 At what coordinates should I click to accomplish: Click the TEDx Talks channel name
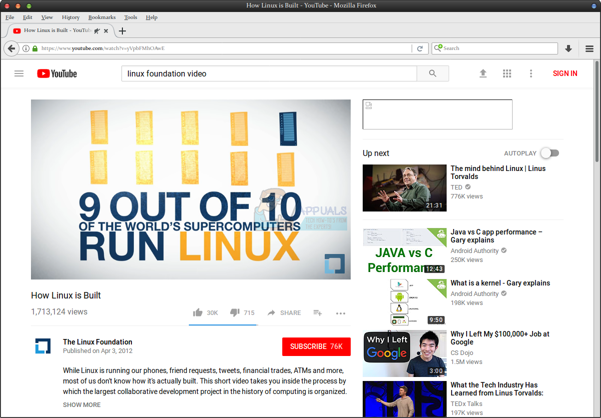[x=467, y=404]
